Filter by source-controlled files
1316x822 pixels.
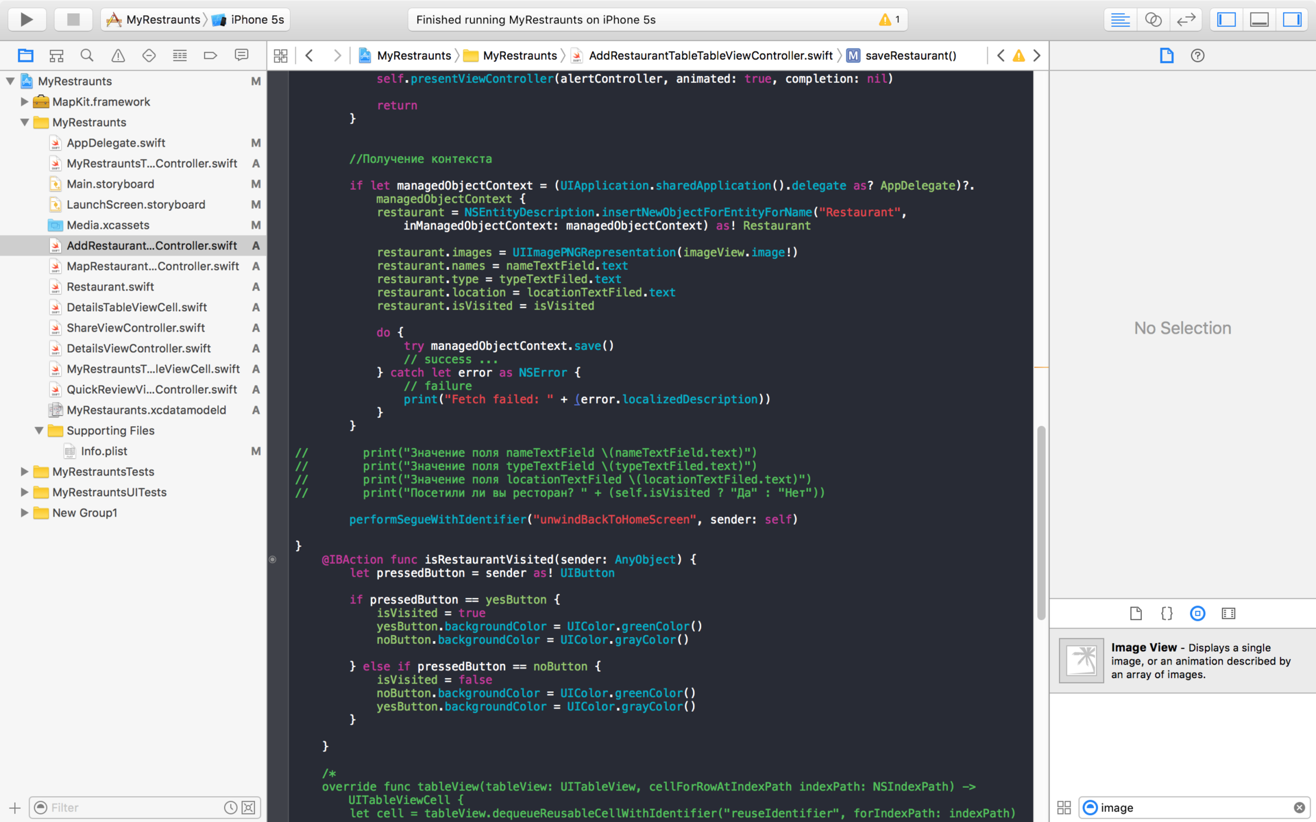[249, 808]
